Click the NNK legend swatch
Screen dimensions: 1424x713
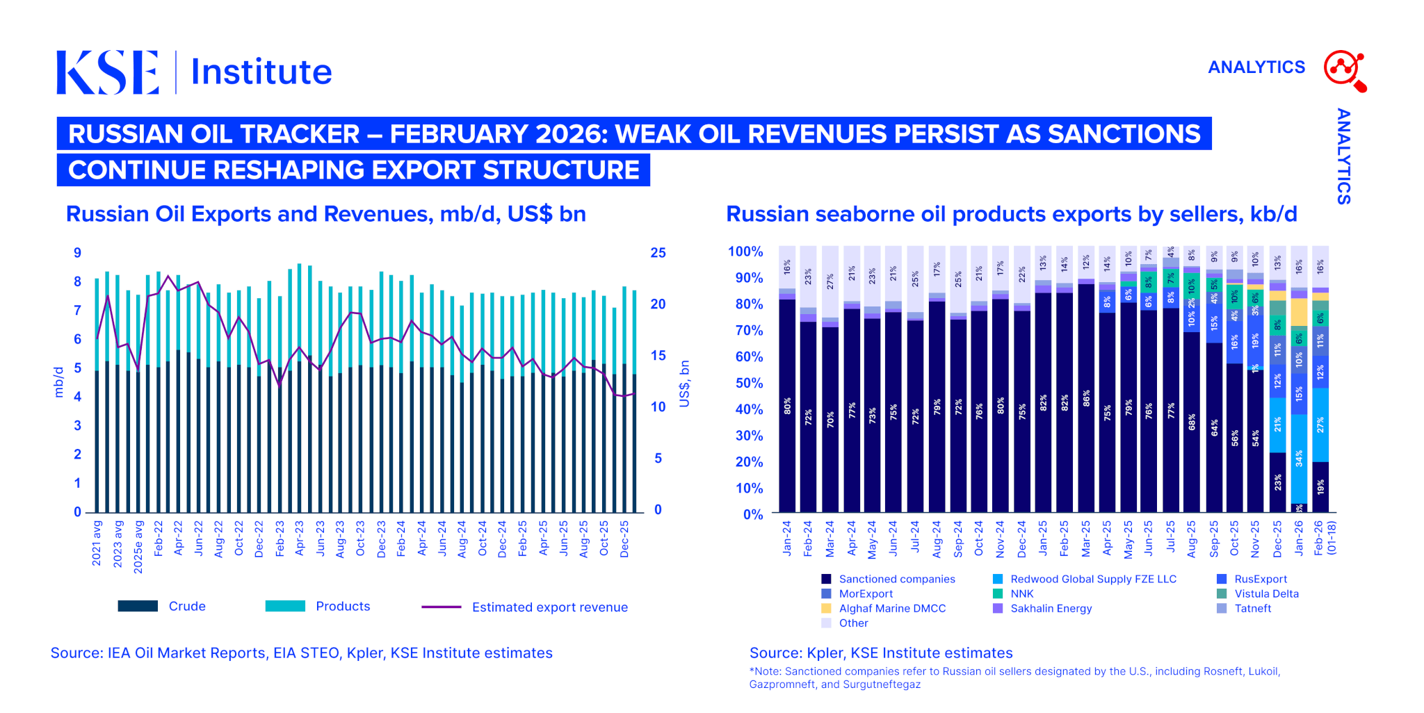(998, 593)
